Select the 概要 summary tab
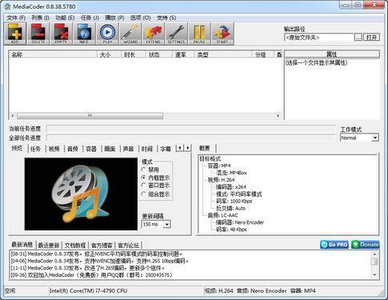The width and height of the screenshot is (388, 300). [x=205, y=148]
